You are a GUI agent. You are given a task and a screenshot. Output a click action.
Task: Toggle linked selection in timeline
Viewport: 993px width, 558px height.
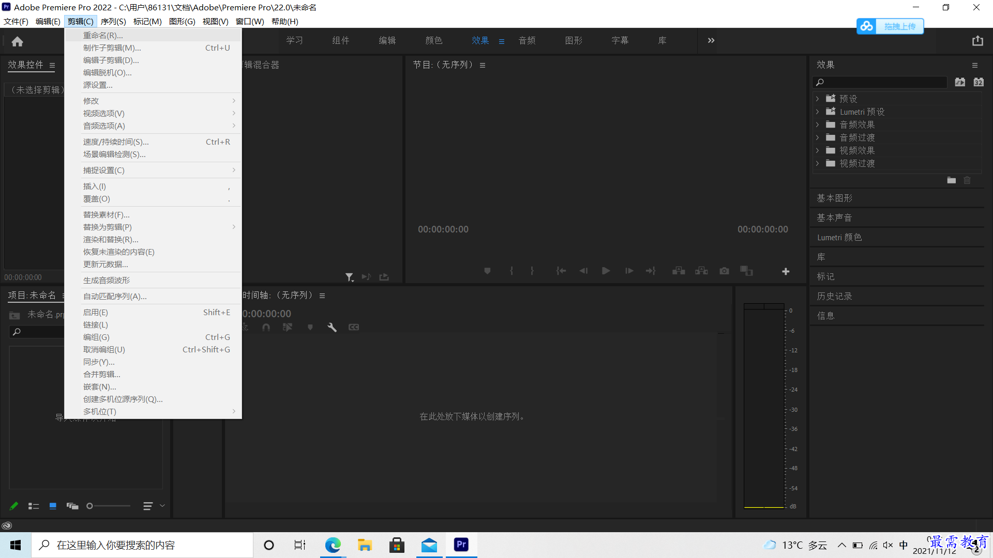point(288,327)
